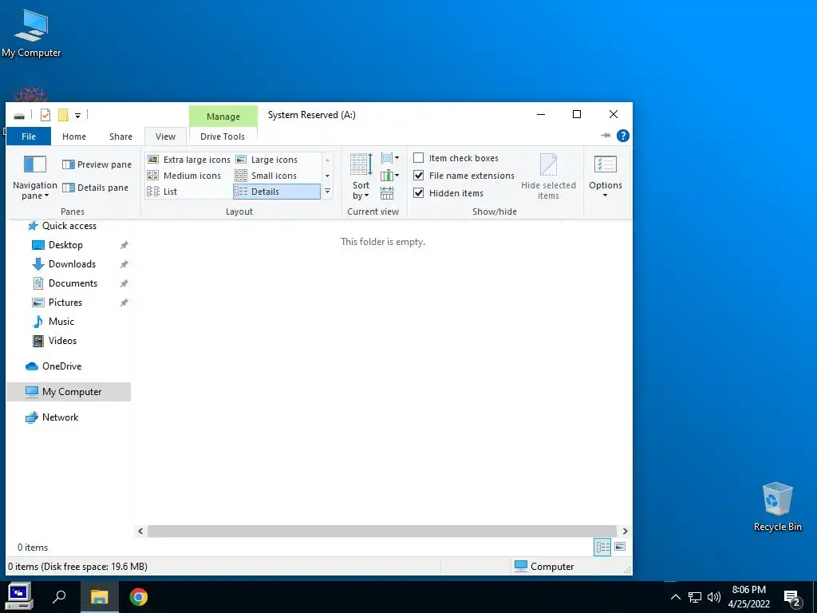Screen dimensions: 817x613
Task: Click the horizontal scrollbar thumb
Action: click(382, 531)
